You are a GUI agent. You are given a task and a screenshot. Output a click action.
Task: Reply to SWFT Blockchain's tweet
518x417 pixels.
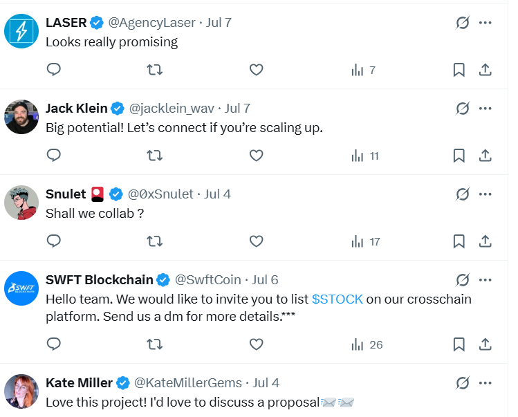click(x=54, y=344)
